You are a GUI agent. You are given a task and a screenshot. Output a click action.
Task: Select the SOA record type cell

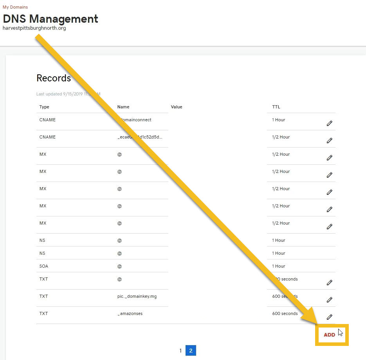click(44, 266)
